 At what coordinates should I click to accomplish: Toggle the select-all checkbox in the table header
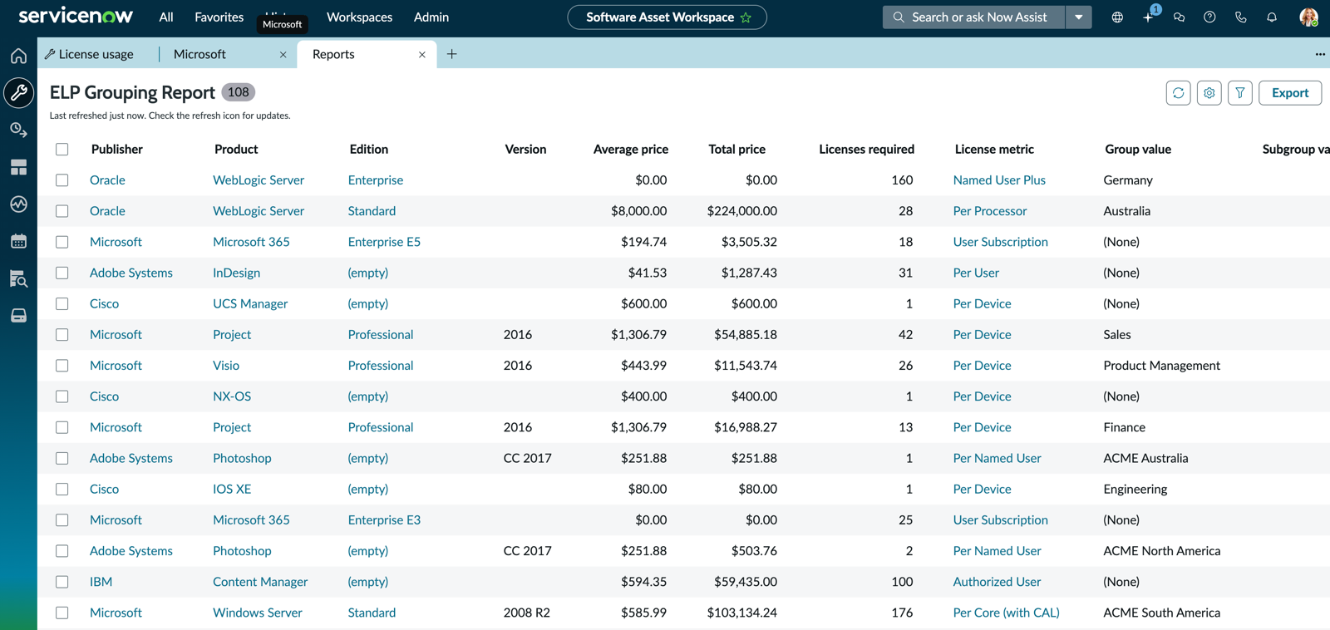[62, 150]
